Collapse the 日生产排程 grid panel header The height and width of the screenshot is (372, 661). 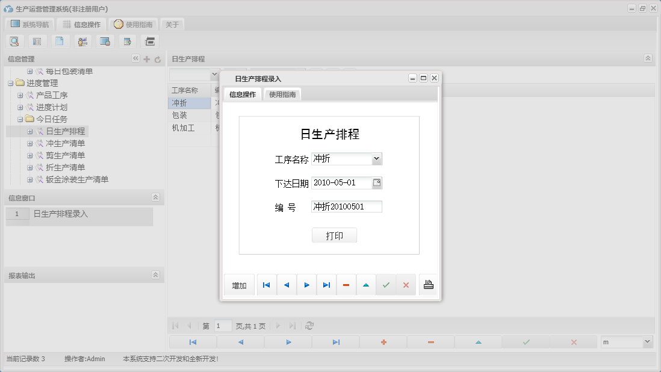pos(648,58)
